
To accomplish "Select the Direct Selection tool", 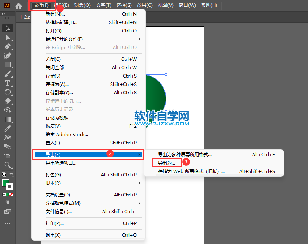I will tap(7, 37).
